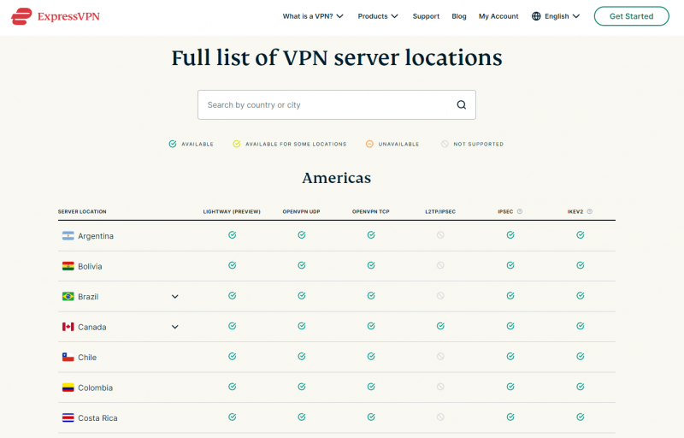This screenshot has height=438, width=684.
Task: Click the Argentina country name
Action: click(x=96, y=236)
